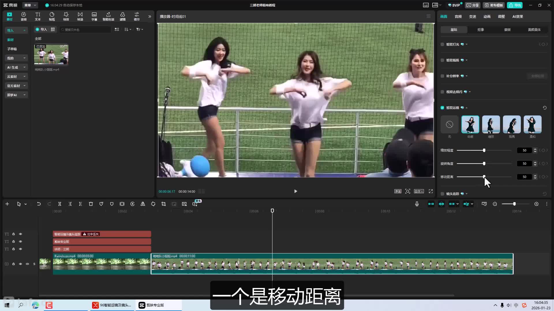The image size is (554, 311).
Task: Click the 导出 export button
Action: (x=515, y=5)
